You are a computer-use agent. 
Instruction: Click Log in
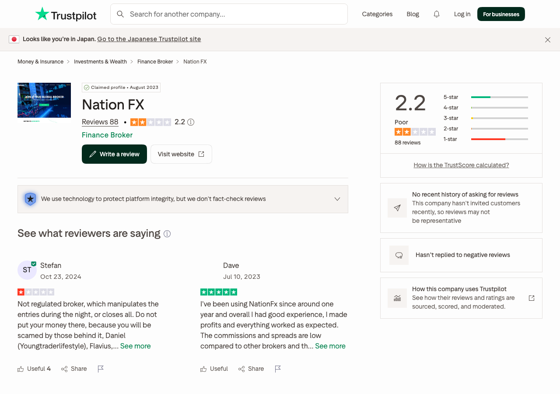pos(462,14)
